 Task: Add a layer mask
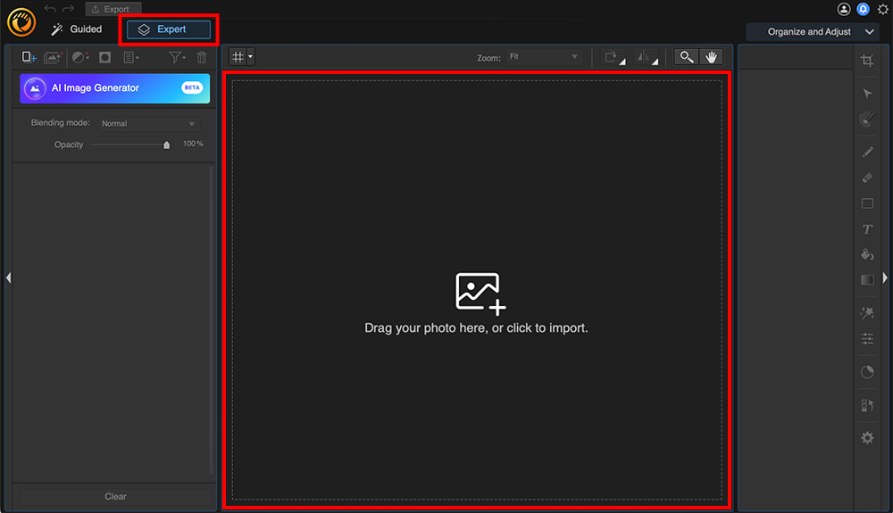[x=104, y=57]
